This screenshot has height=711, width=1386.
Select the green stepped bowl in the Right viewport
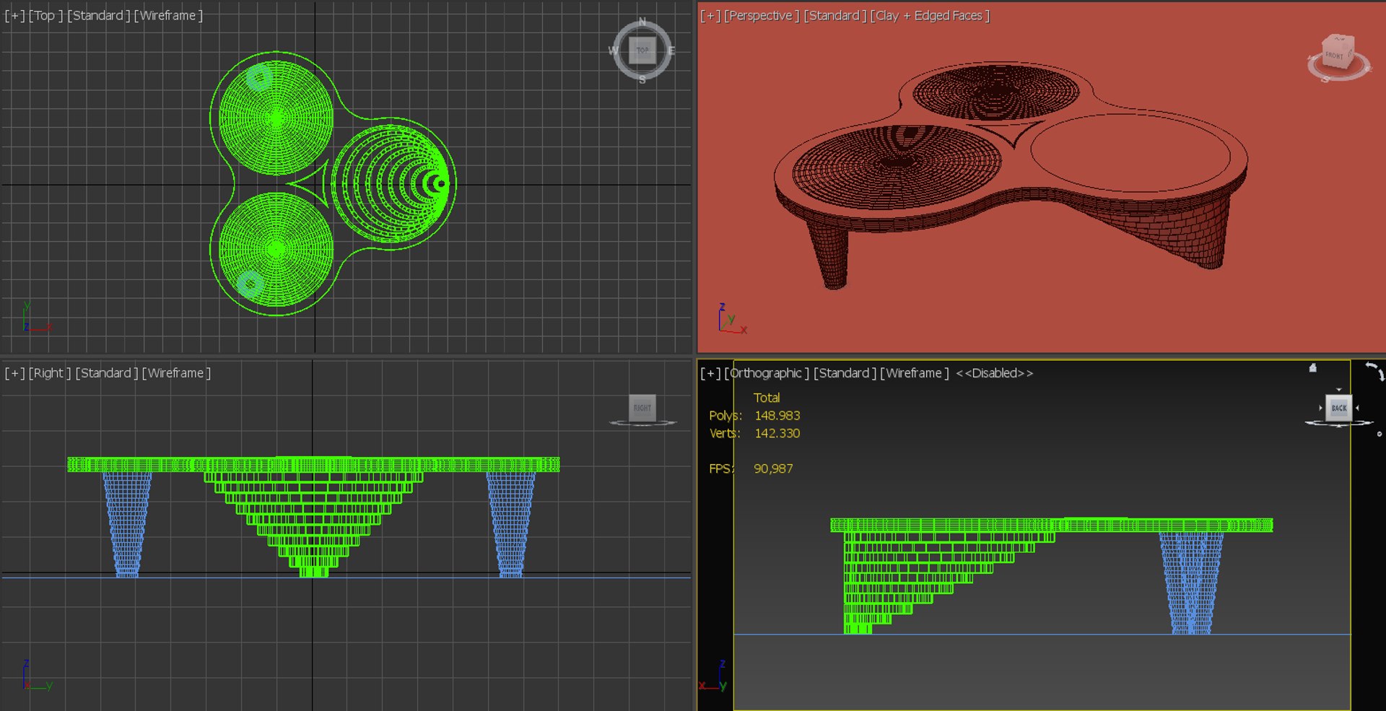pyautogui.click(x=313, y=523)
